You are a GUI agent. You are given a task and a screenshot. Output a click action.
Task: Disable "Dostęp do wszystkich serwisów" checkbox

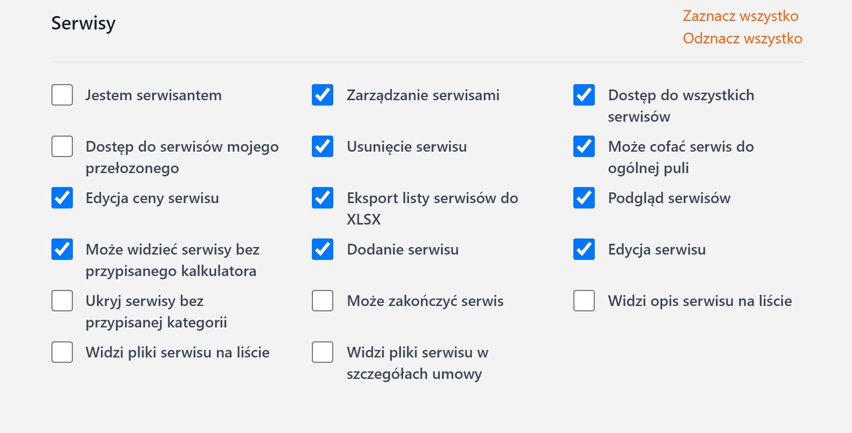(x=584, y=95)
